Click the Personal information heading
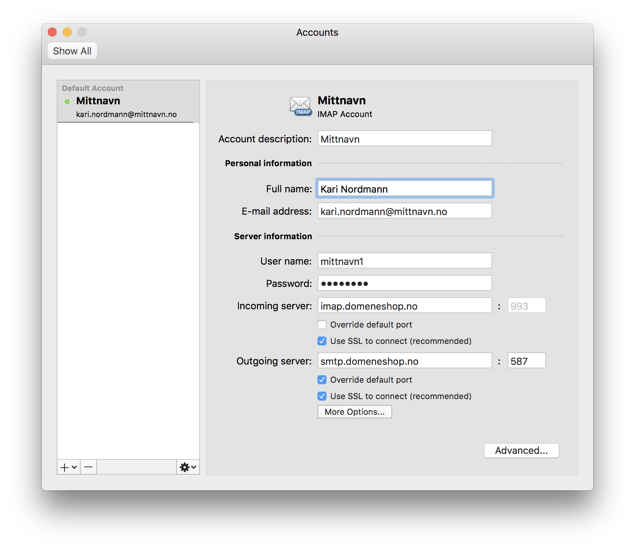Image resolution: width=635 pixels, height=550 pixels. (268, 163)
